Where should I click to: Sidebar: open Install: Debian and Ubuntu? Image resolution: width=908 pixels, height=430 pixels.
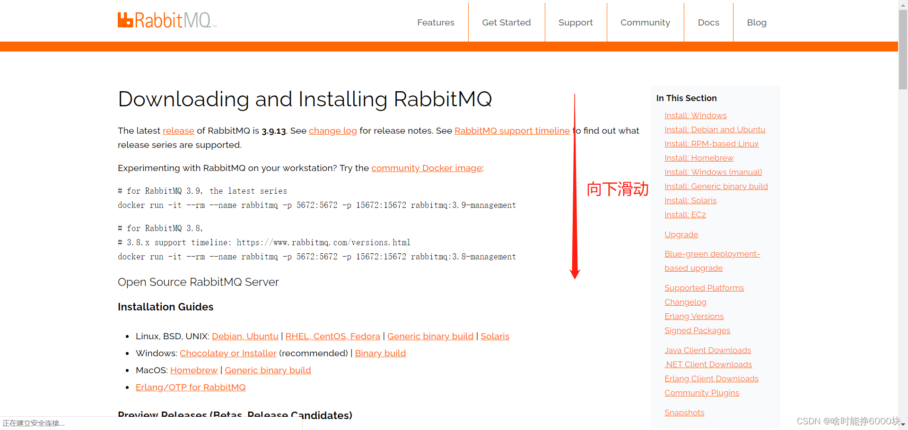[x=715, y=129]
